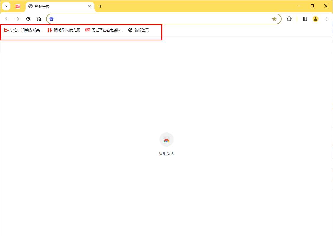This screenshot has height=236, width=333.
Task: Switch to the pinned Toutiao tab
Action: (x=18, y=6)
